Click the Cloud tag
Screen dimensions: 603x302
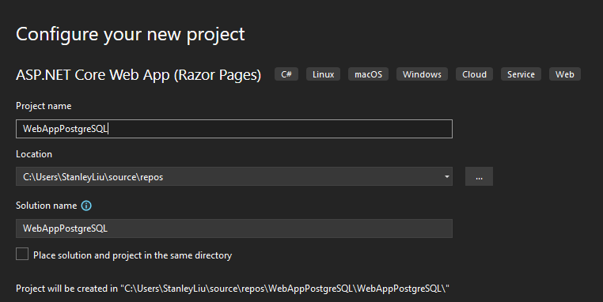pyautogui.click(x=474, y=74)
